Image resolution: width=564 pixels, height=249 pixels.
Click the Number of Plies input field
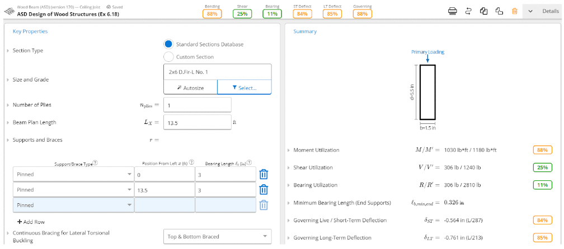[x=197, y=105]
